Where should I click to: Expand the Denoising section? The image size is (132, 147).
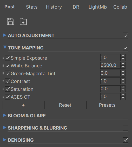click(x=5, y=140)
